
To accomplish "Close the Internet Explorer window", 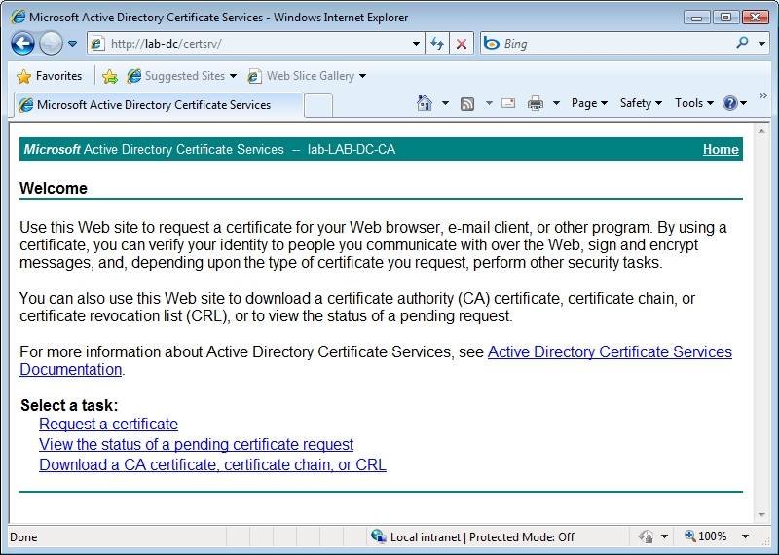I will coord(756,18).
